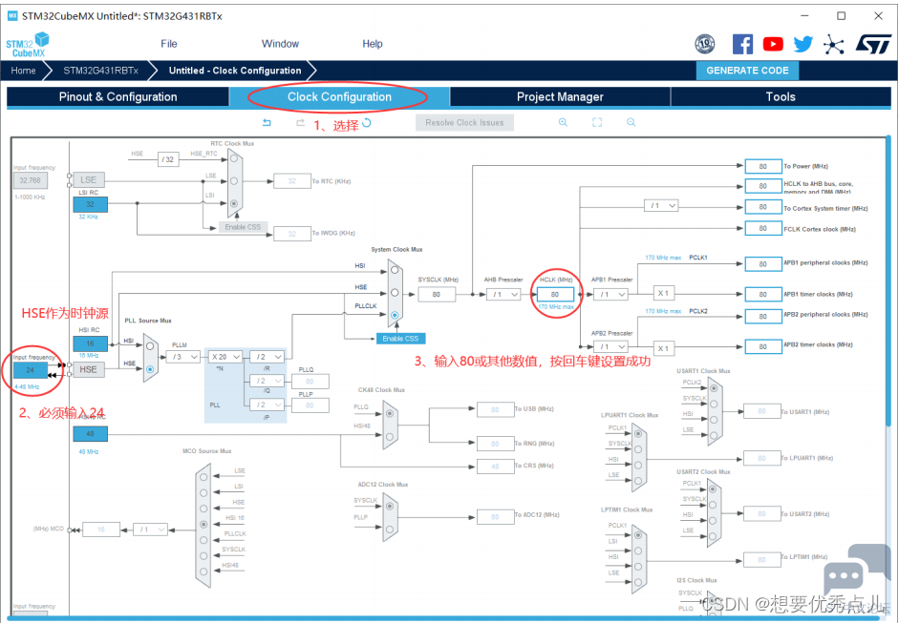Select HSE in System Clock Mux

click(x=395, y=293)
